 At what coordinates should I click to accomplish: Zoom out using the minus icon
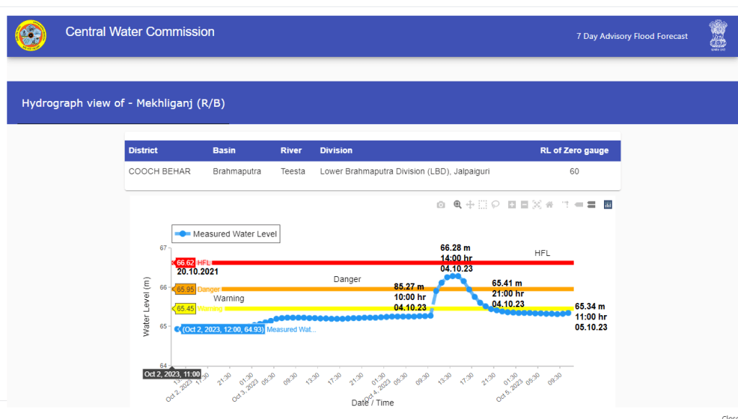pyautogui.click(x=524, y=205)
